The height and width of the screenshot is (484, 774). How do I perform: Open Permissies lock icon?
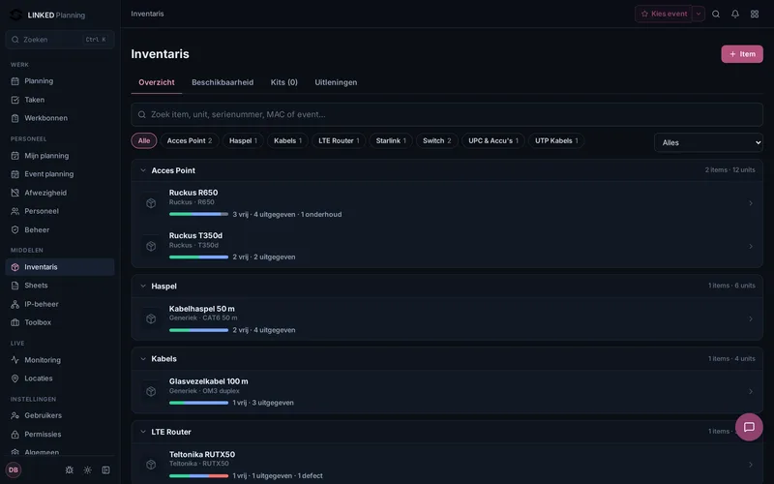point(15,434)
